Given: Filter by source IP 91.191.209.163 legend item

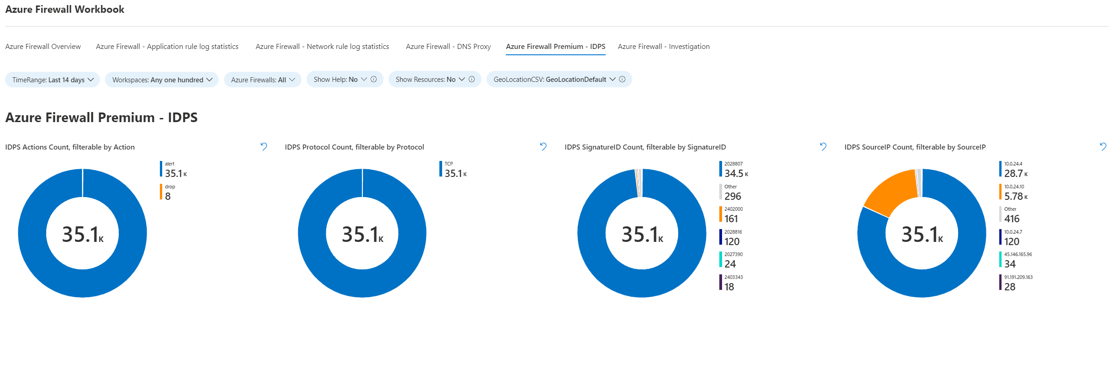Looking at the screenshot, I should coord(1017,283).
